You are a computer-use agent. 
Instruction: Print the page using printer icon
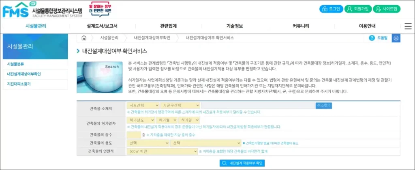coord(396,38)
